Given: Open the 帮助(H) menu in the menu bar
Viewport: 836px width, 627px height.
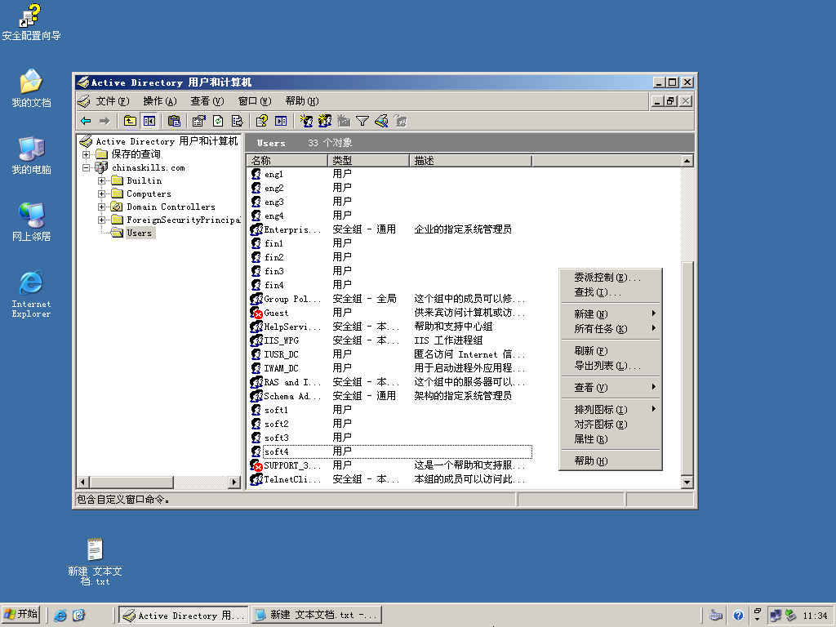Looking at the screenshot, I should (302, 101).
